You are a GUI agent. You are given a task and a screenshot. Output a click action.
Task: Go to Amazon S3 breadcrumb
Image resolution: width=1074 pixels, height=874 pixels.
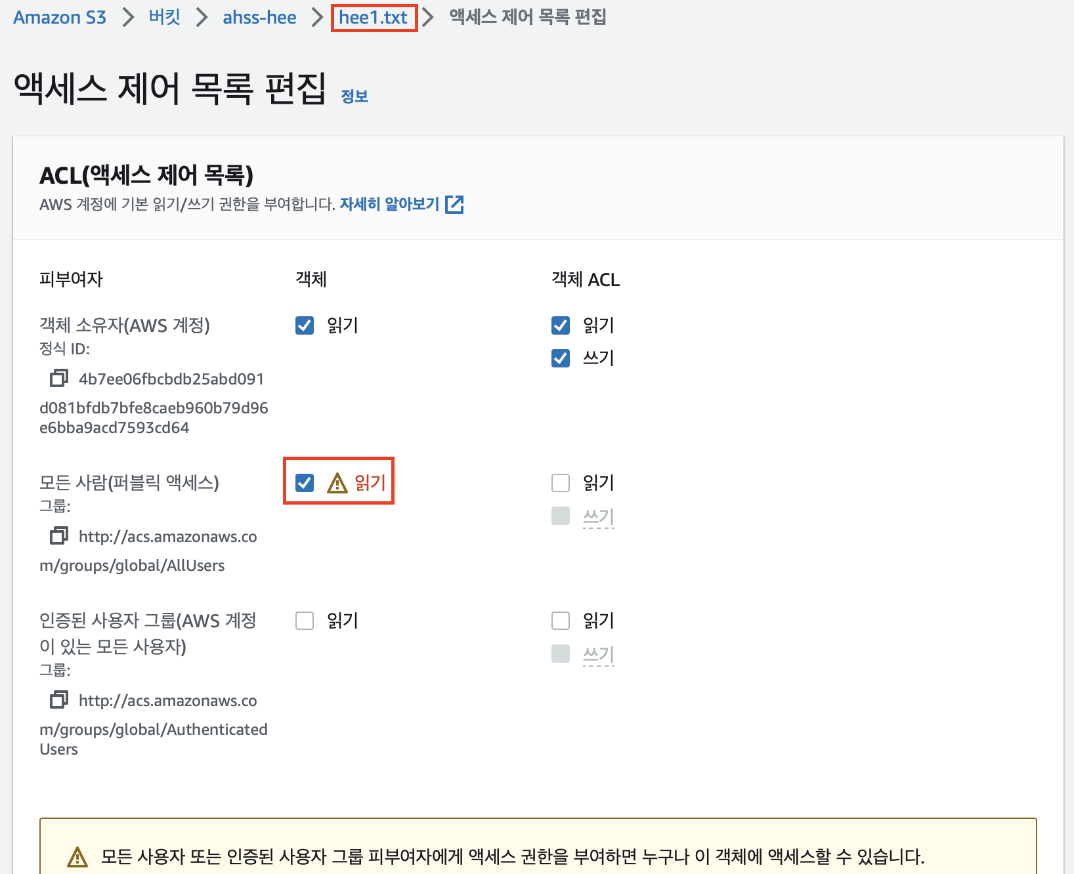click(x=60, y=18)
